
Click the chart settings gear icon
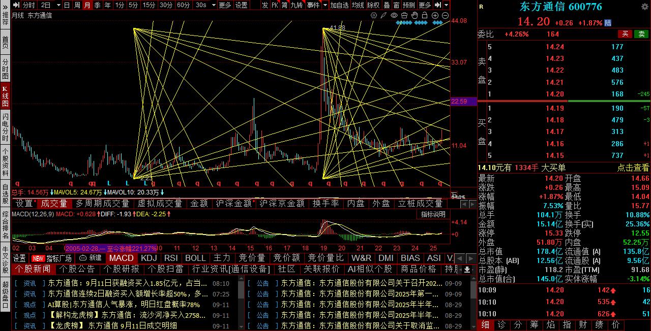374,15
